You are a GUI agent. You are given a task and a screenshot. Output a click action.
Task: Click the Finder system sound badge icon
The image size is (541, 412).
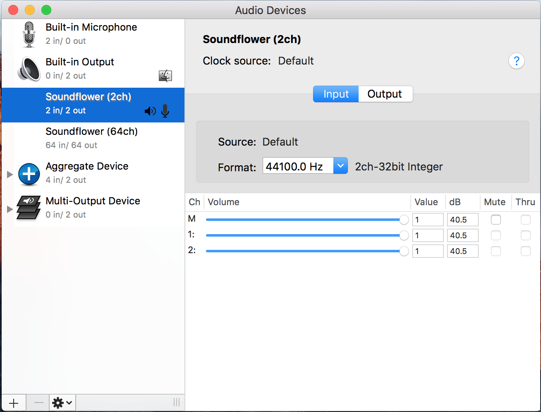[x=165, y=76]
